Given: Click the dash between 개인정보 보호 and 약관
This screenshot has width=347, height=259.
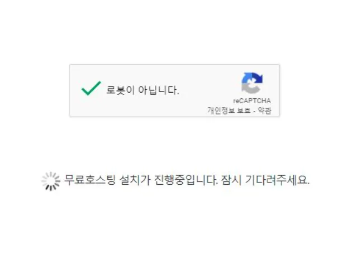Looking at the screenshot, I should [254, 111].
